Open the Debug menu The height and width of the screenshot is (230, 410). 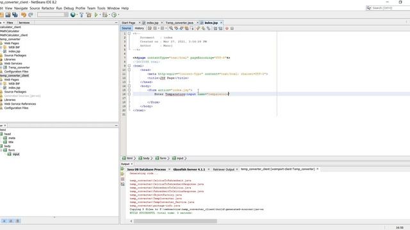click(x=69, y=8)
